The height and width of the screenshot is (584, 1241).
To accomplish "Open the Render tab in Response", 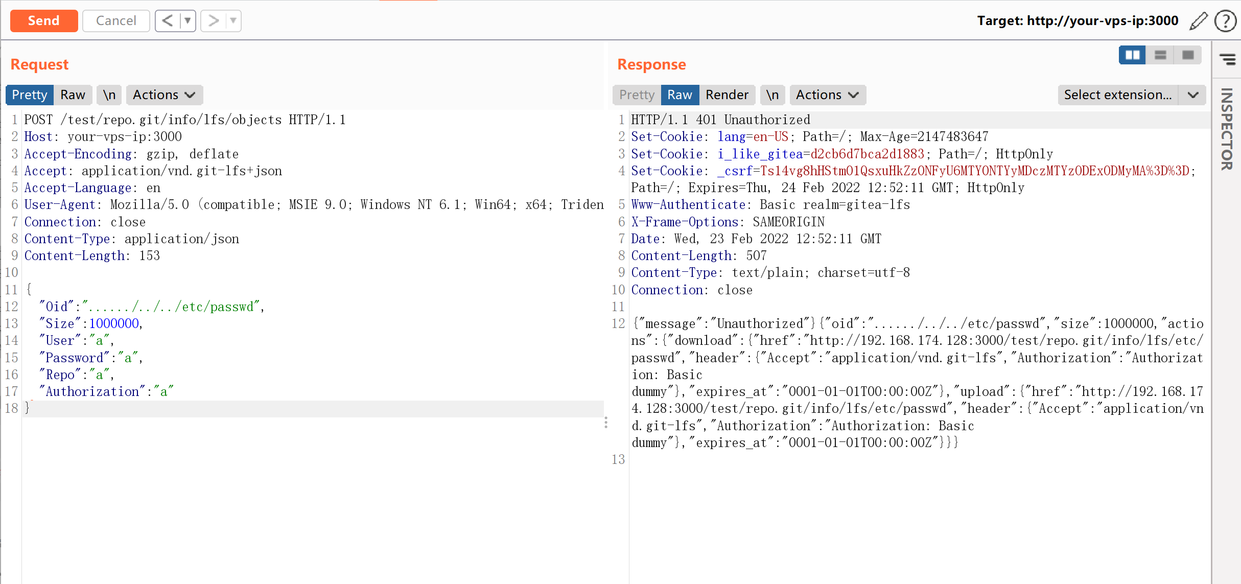I will [727, 95].
